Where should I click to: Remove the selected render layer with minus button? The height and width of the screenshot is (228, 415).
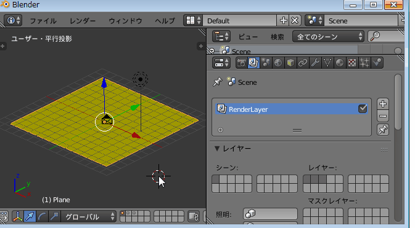tap(383, 116)
